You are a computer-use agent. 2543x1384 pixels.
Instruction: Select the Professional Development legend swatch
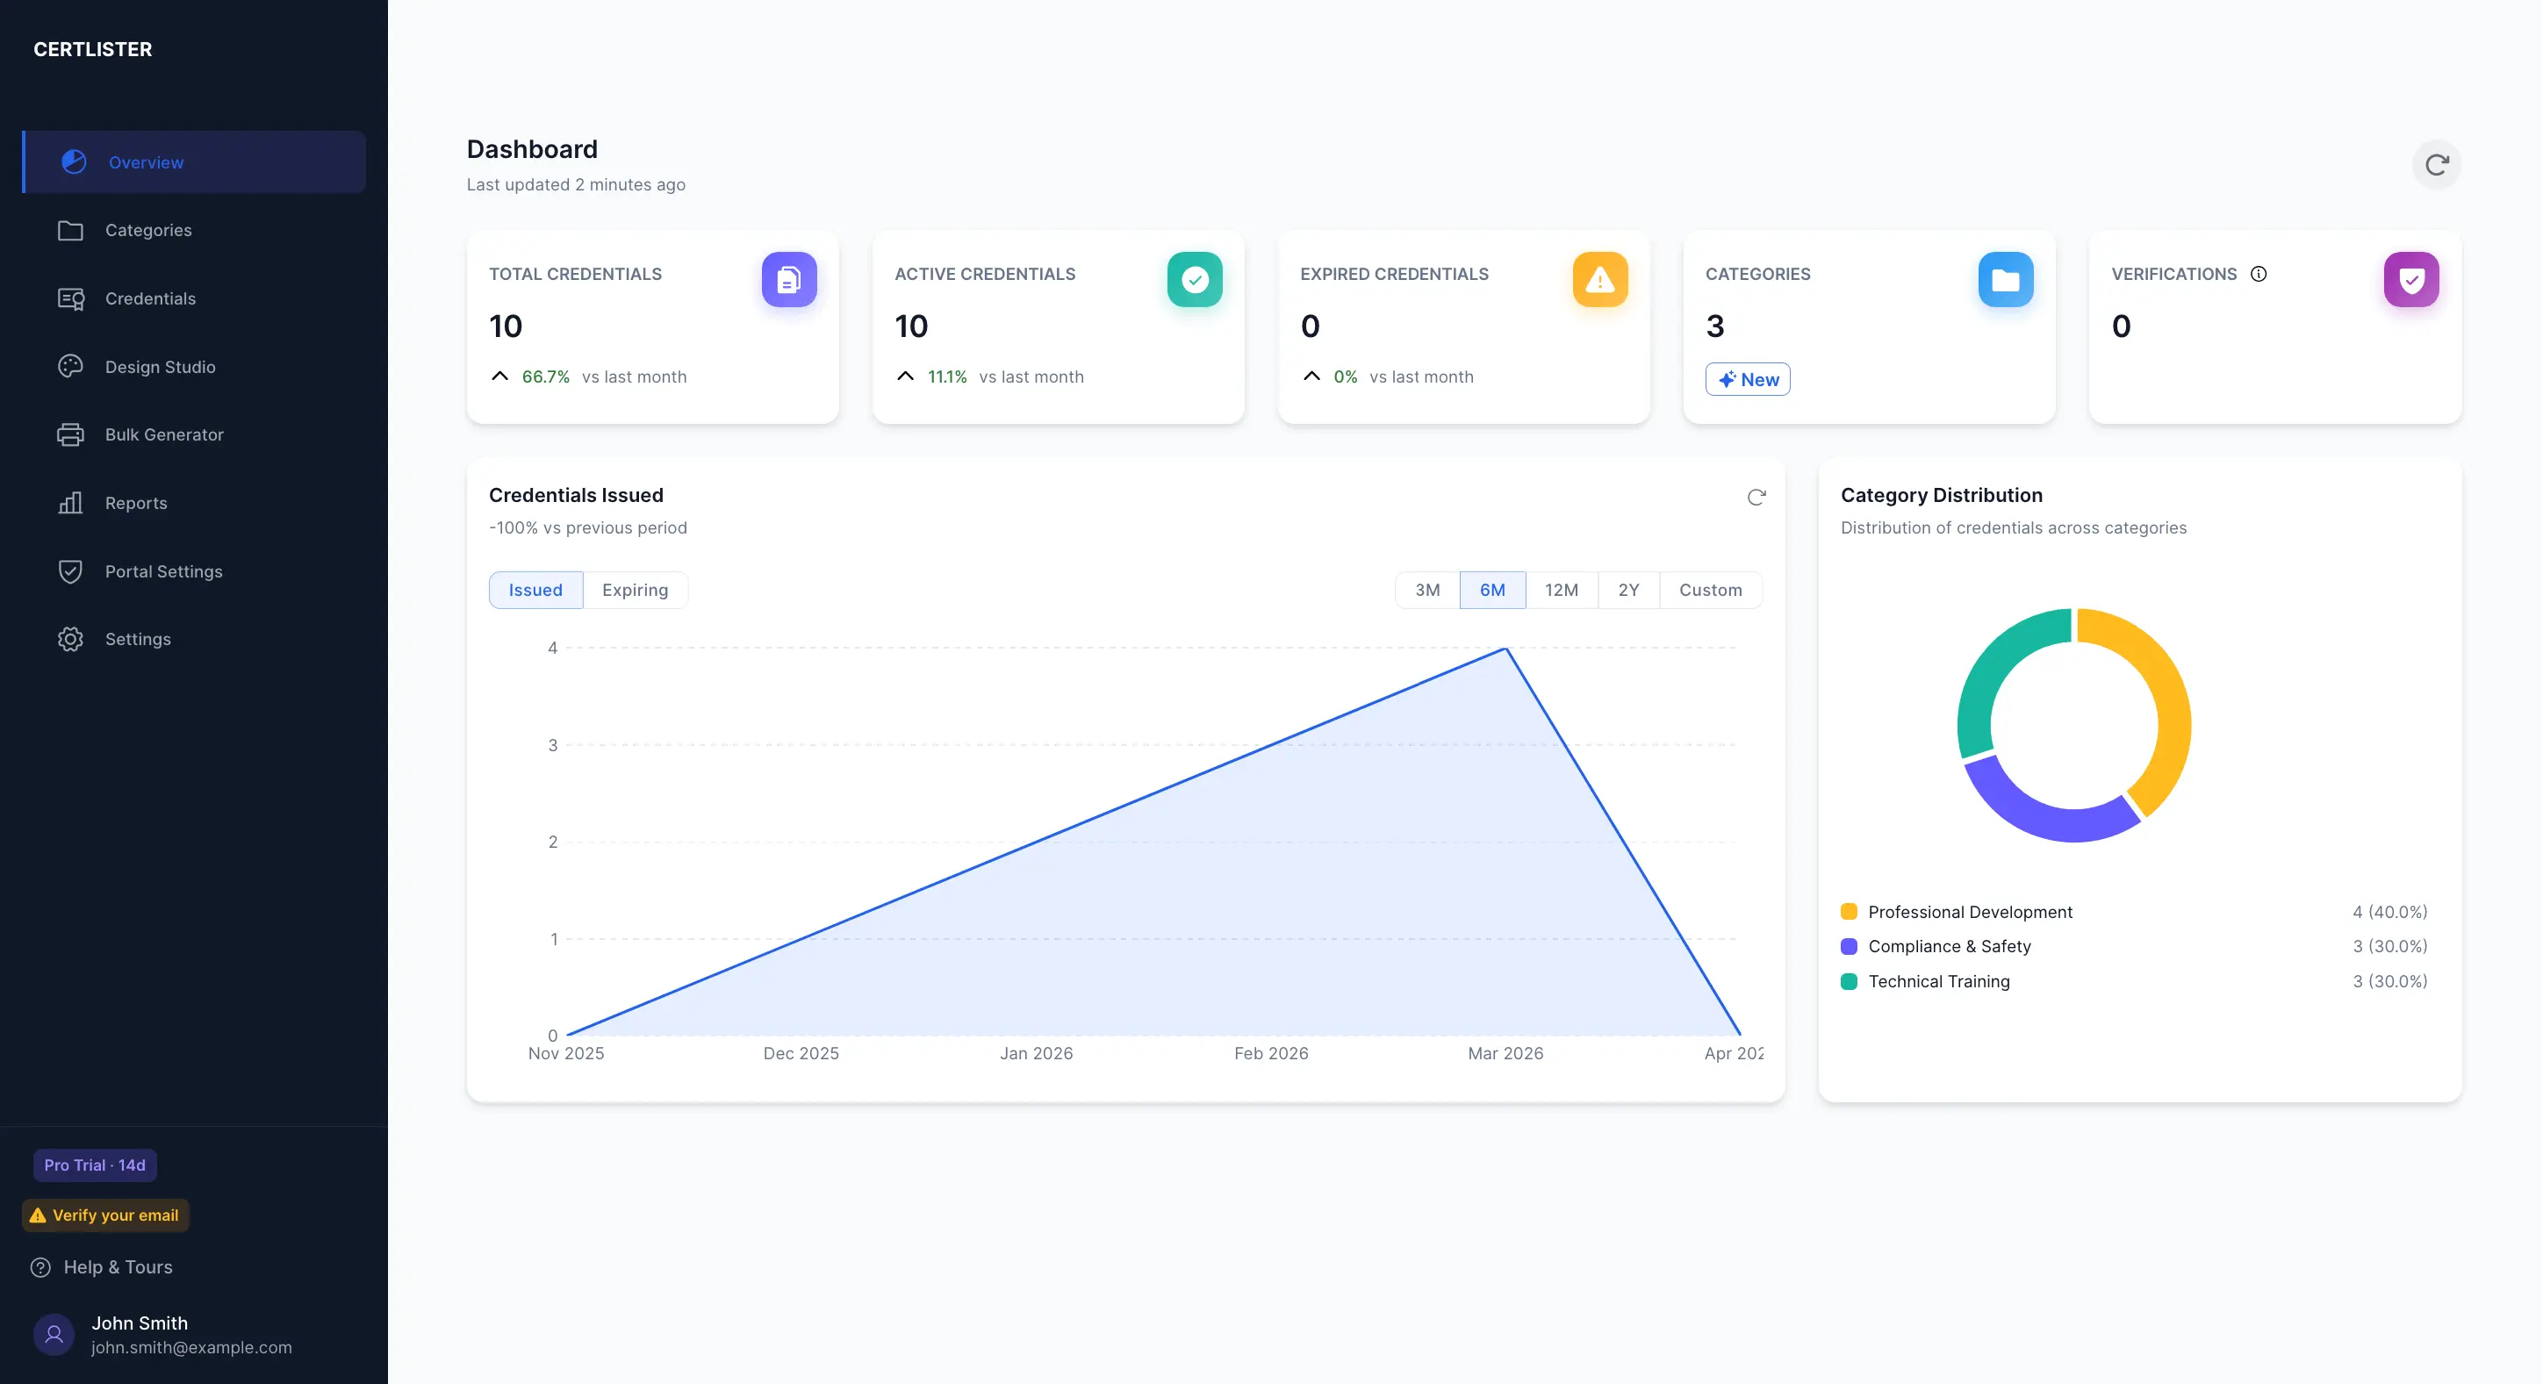[x=1849, y=911]
